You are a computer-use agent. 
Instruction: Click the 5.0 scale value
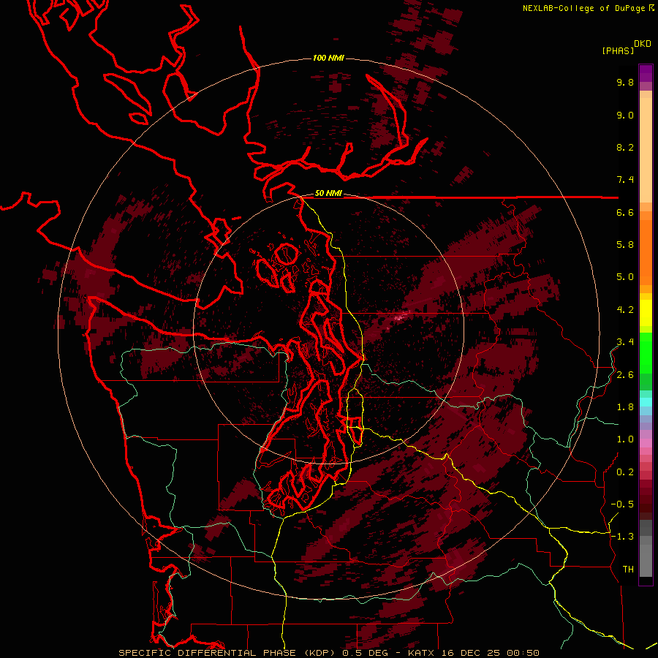click(x=625, y=277)
